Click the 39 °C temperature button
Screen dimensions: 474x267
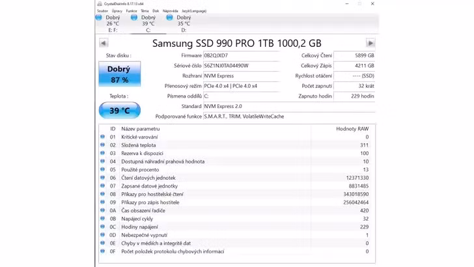tap(120, 110)
